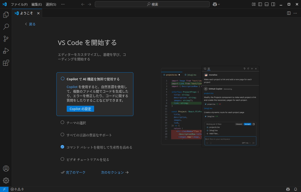The width and height of the screenshot is (301, 192).
Task: Go back using the 戻る link
Action: tap(30, 24)
